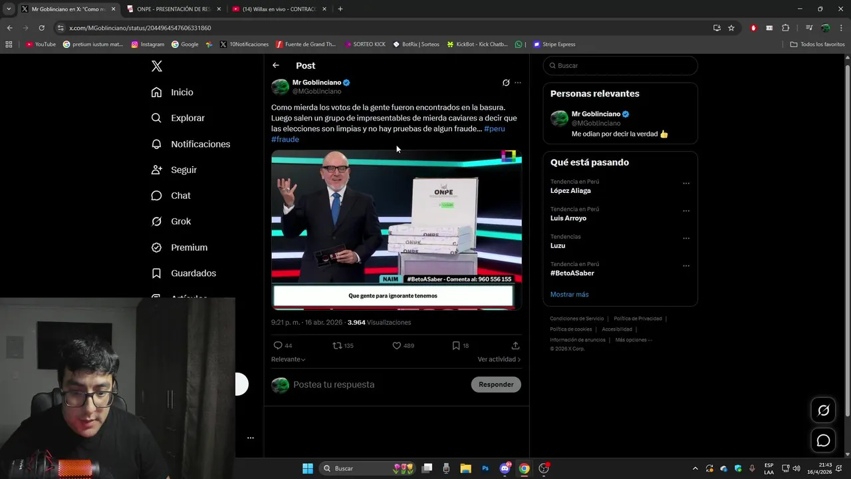Click the address bar URL
The image size is (851, 479).
click(140, 28)
